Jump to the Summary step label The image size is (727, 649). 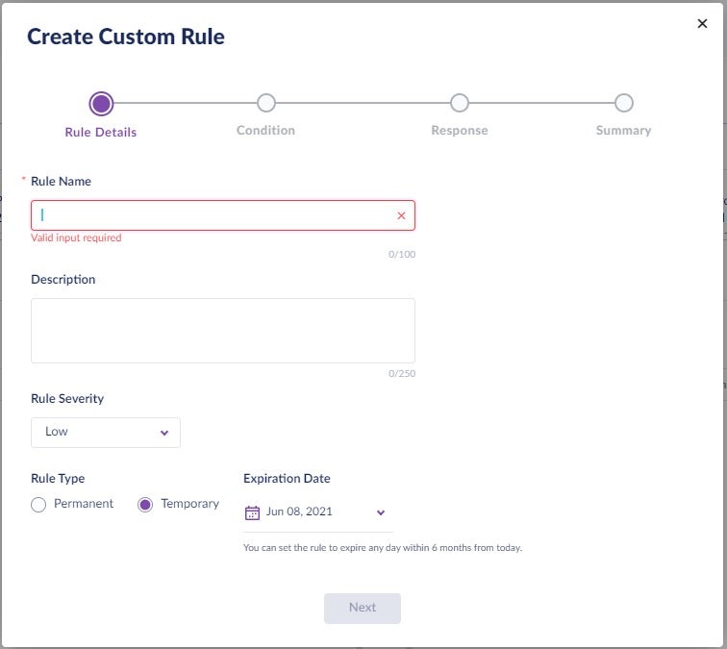click(x=623, y=131)
